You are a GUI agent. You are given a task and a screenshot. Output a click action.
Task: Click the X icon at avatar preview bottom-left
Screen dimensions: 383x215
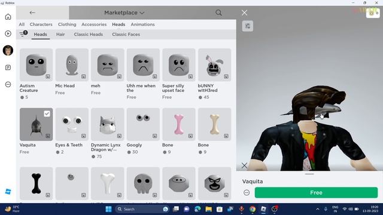pos(244,165)
